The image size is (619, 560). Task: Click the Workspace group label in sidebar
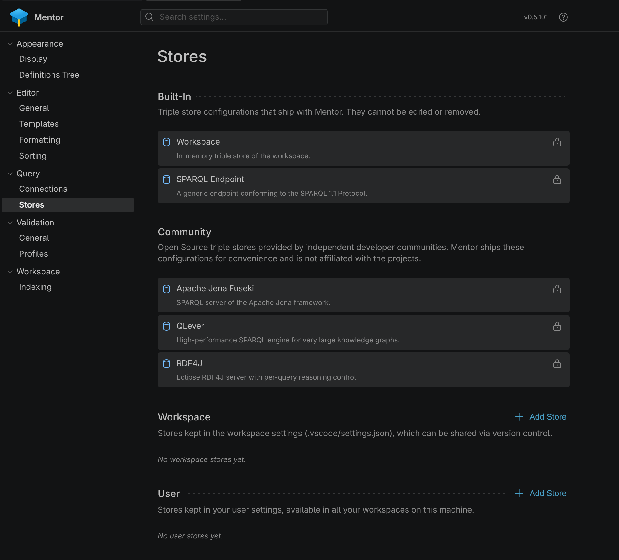(x=38, y=272)
